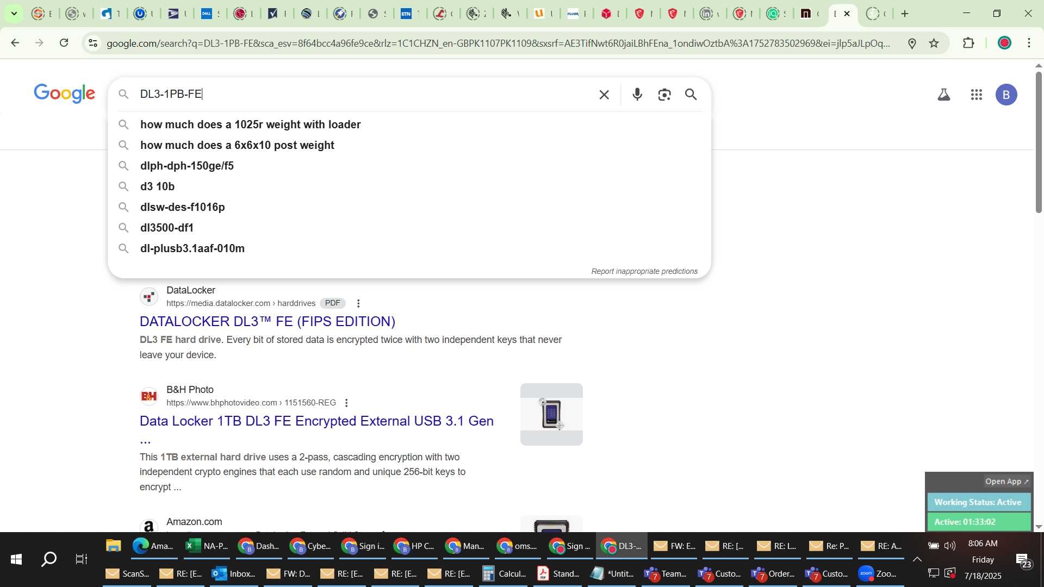Click 'Report inappropriate predictions' link
Image resolution: width=1044 pixels, height=587 pixels.
[644, 271]
